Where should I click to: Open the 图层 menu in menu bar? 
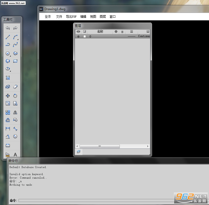click(x=103, y=17)
